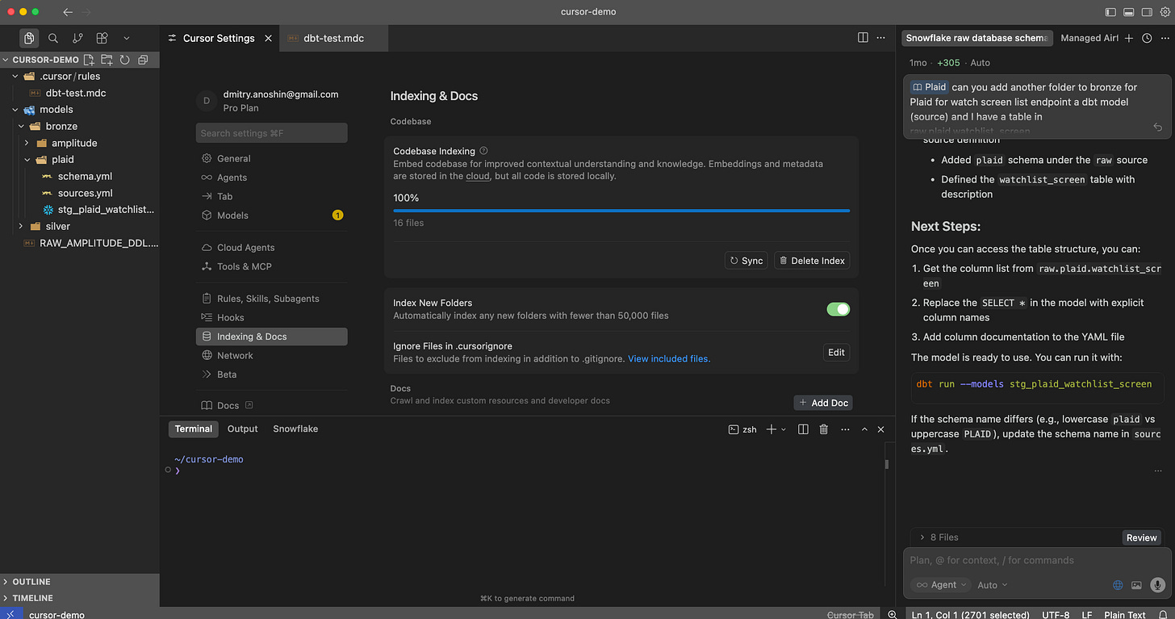Viewport: 1175px width, 619px height.
Task: Disable the Index New Folders toggle
Action: pyautogui.click(x=838, y=309)
